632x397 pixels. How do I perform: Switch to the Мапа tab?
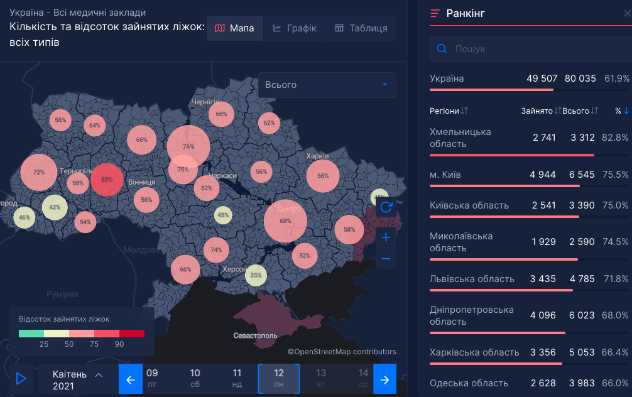click(x=234, y=28)
